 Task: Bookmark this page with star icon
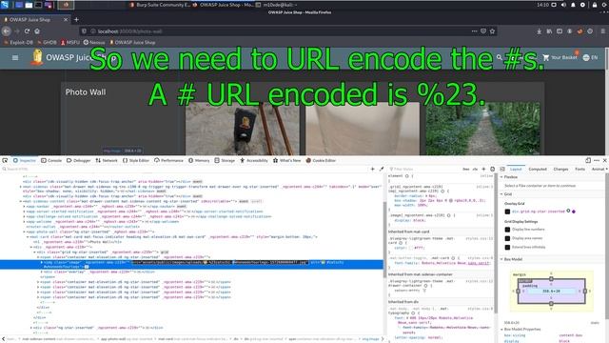pos(492,31)
